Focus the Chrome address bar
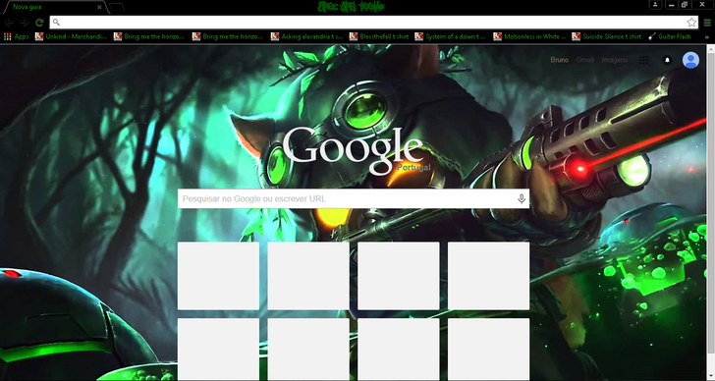 pyautogui.click(x=373, y=23)
